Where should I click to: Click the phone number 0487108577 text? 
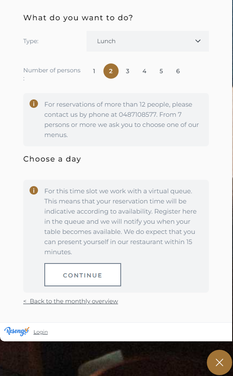138,115
